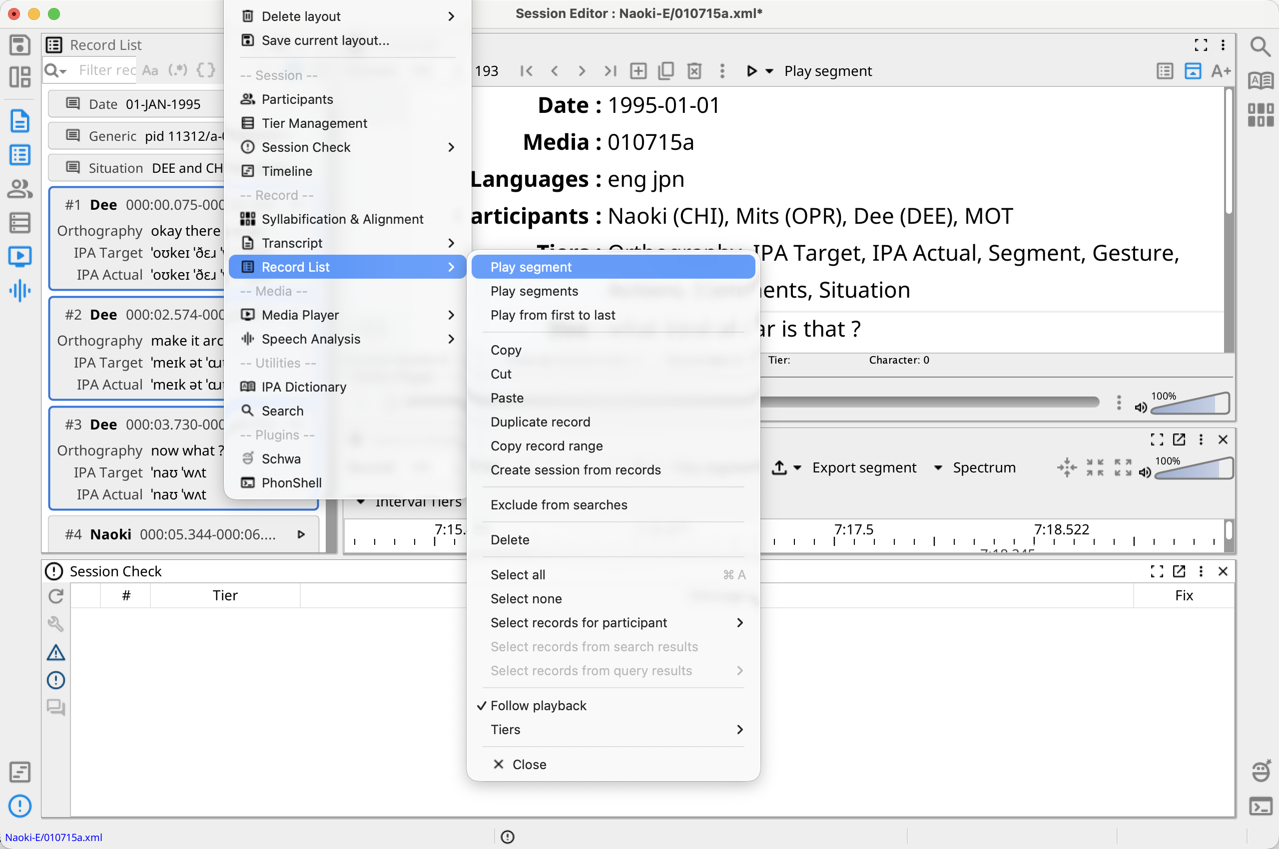Open the layout icon in left sidebar
The image size is (1279, 849).
click(20, 77)
